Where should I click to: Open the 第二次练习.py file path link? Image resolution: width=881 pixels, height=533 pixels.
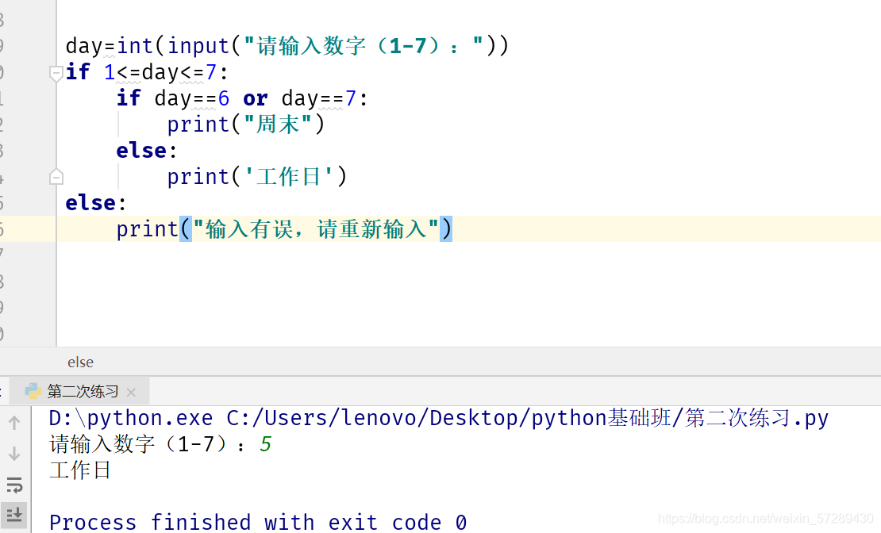click(527, 419)
